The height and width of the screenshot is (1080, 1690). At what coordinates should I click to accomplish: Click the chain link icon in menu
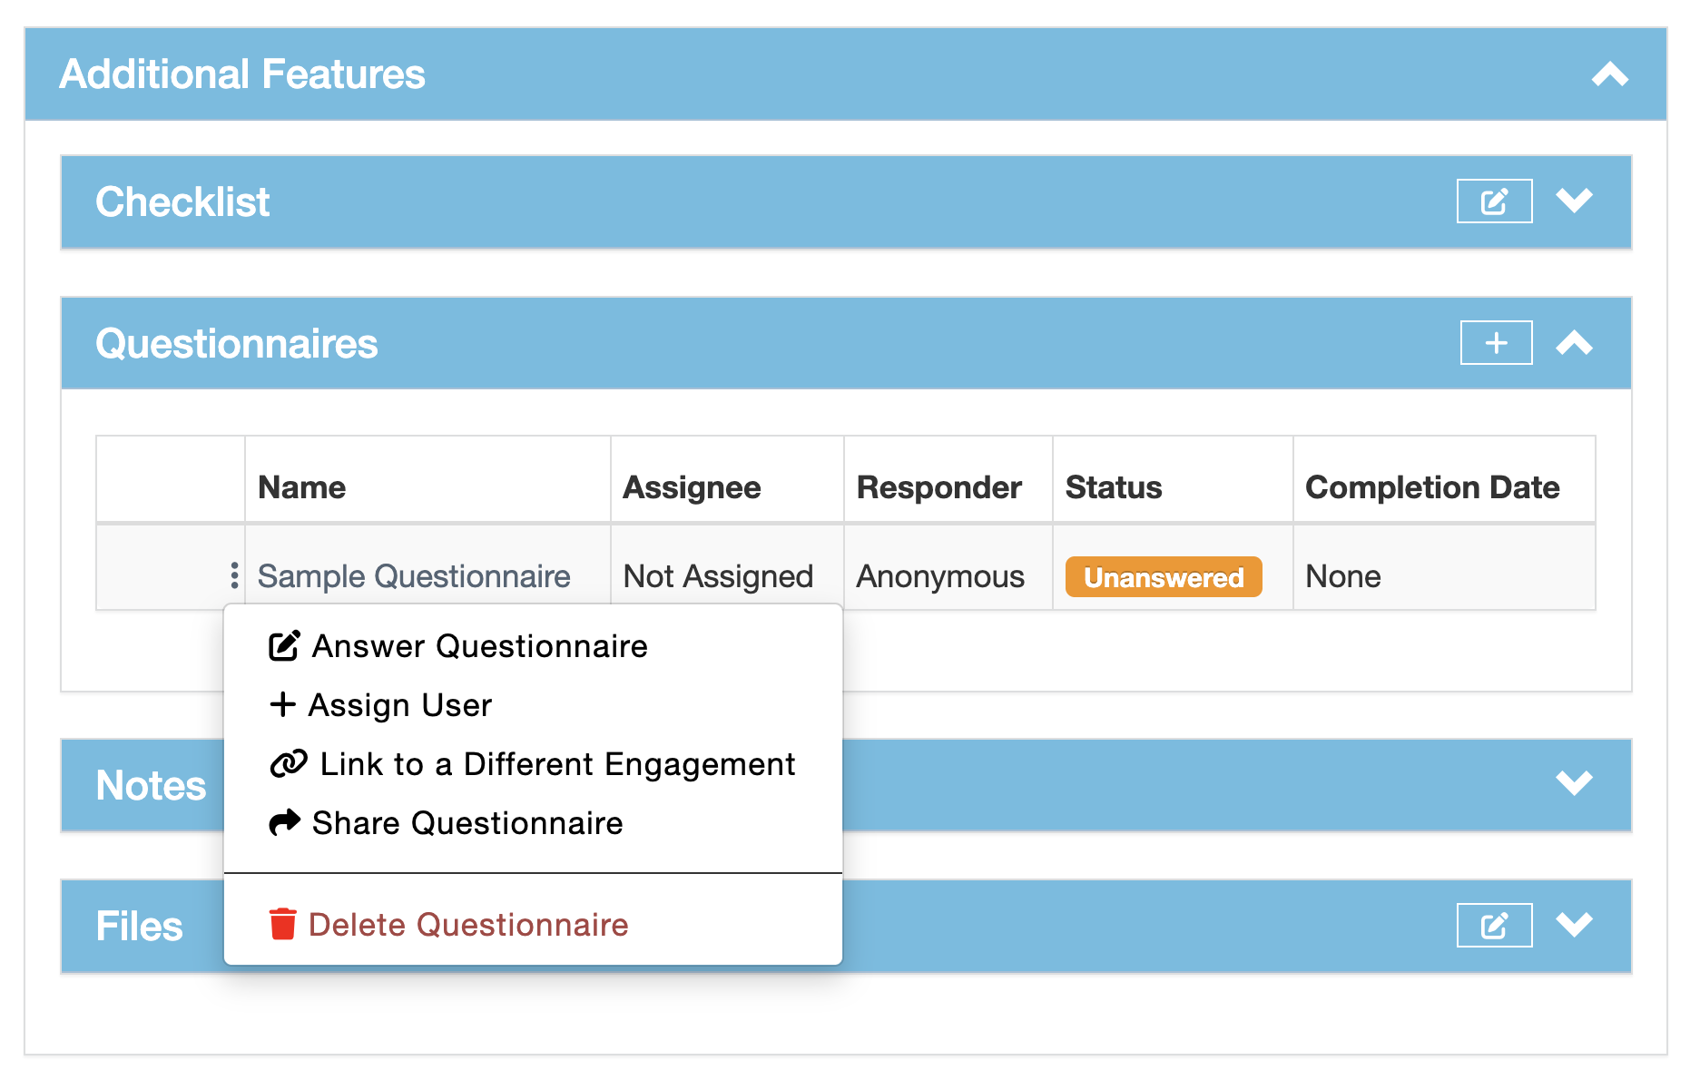[289, 764]
